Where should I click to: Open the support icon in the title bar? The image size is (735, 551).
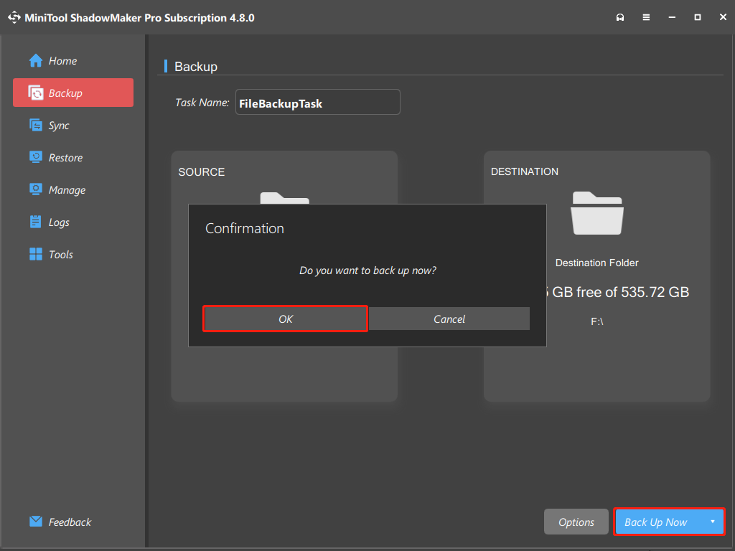point(620,17)
